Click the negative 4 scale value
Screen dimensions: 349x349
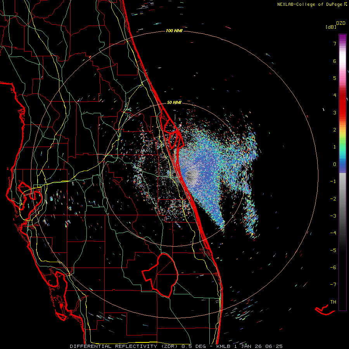click(x=333, y=233)
